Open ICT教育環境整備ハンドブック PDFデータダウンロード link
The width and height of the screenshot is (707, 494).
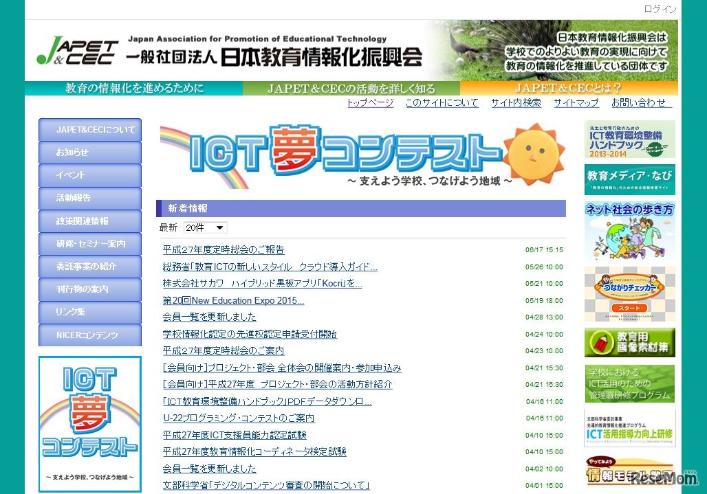(x=267, y=401)
